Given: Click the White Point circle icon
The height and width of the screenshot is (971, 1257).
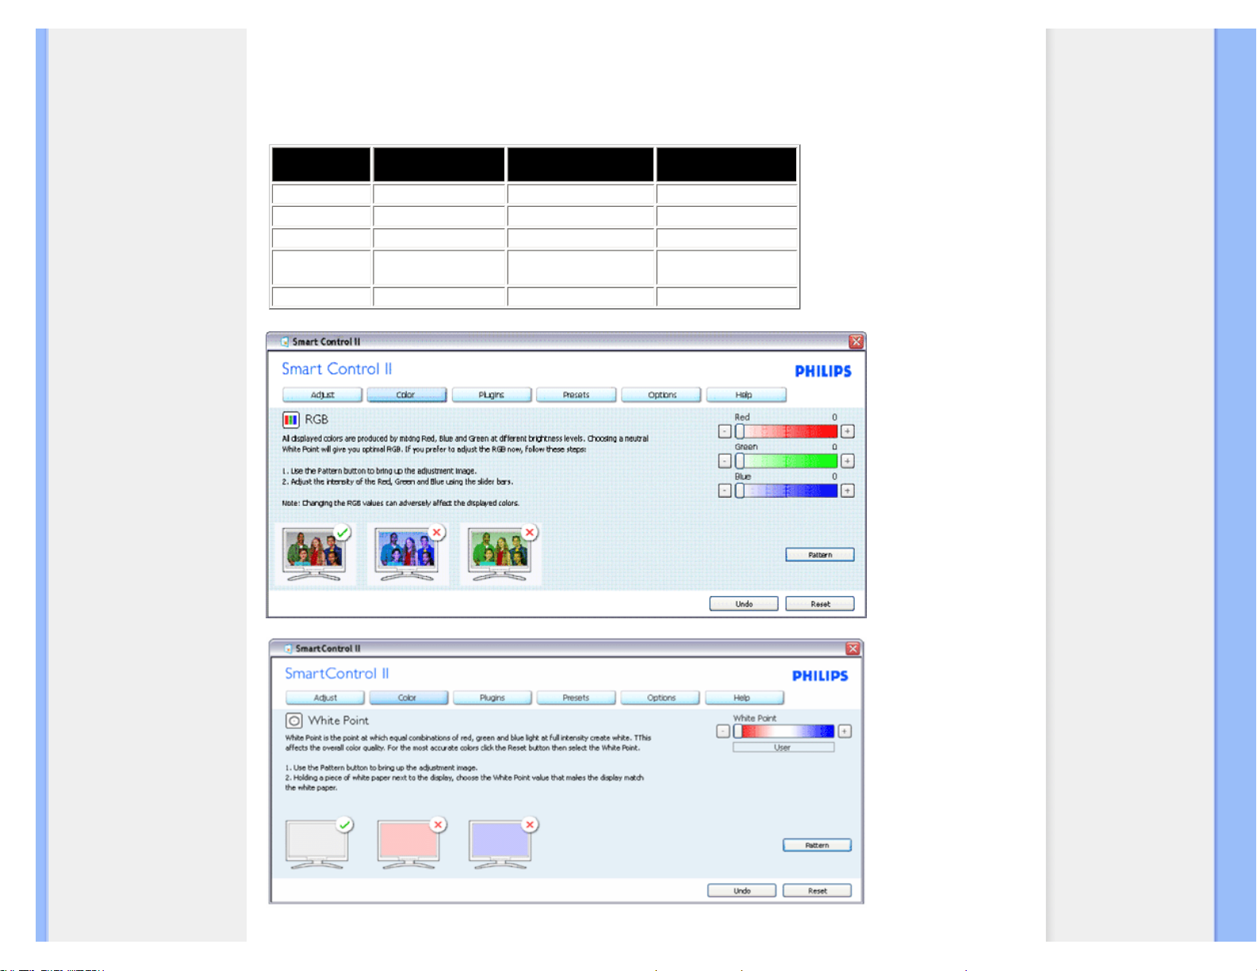Looking at the screenshot, I should [x=294, y=721].
